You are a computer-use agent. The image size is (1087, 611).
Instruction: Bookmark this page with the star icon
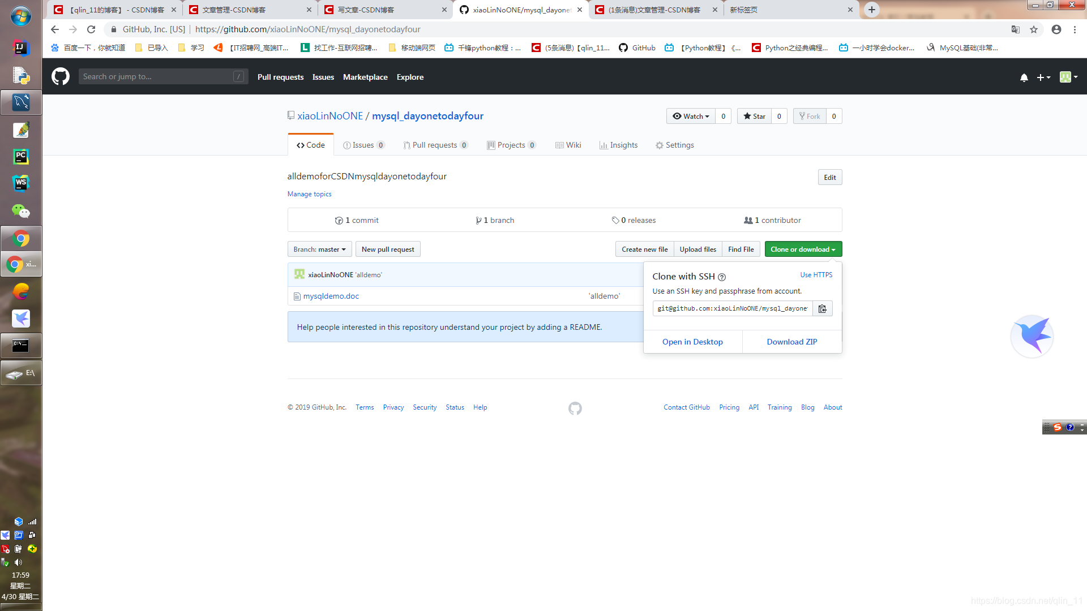tap(1034, 29)
